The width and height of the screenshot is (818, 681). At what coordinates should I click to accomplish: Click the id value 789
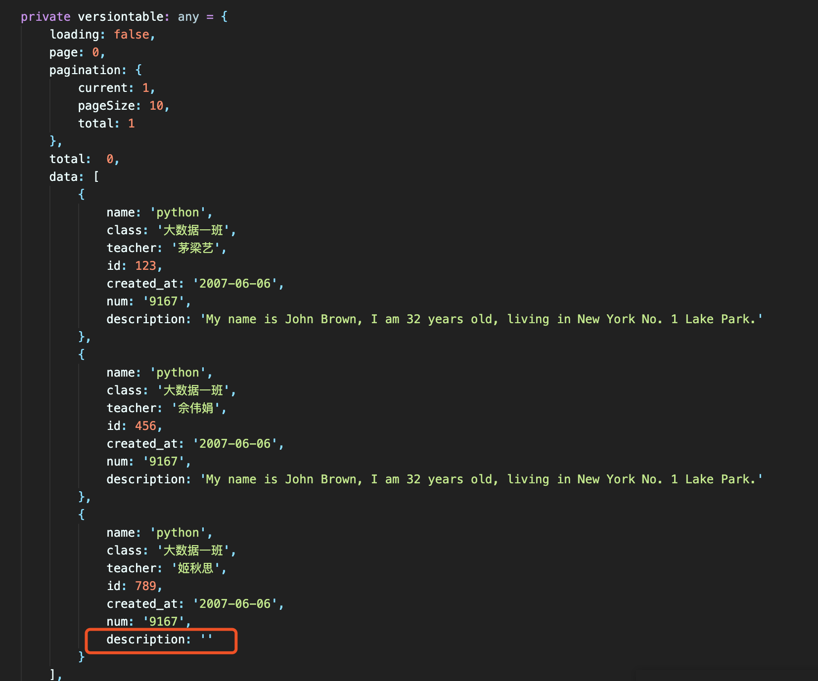coord(146,586)
